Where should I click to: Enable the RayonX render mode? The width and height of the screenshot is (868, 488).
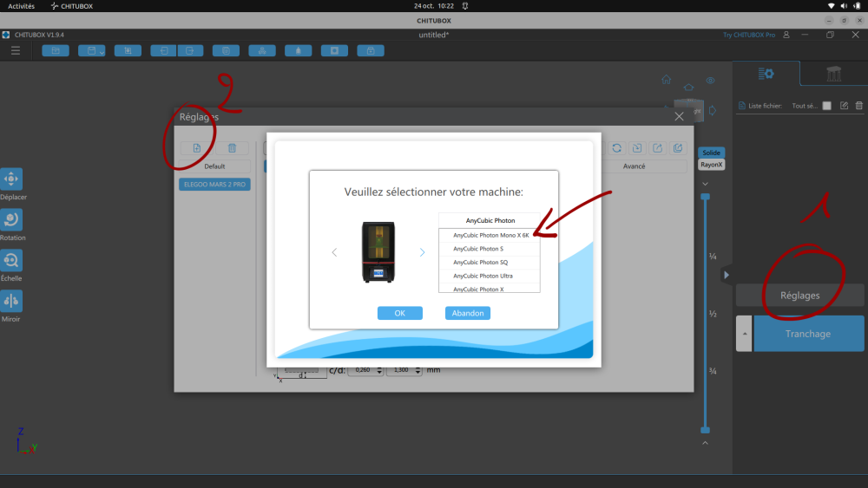(712, 165)
